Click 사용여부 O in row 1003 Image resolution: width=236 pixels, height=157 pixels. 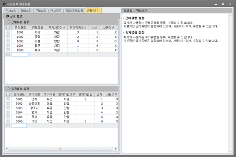coord(109,41)
